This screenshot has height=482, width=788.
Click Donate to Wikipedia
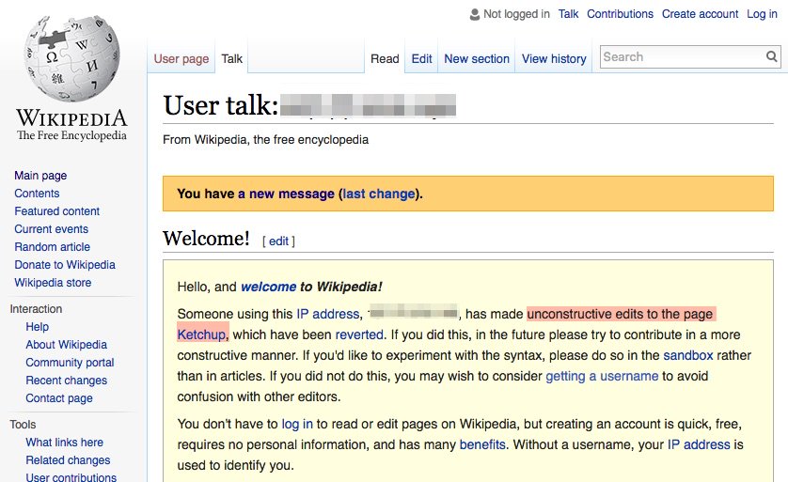pos(65,265)
